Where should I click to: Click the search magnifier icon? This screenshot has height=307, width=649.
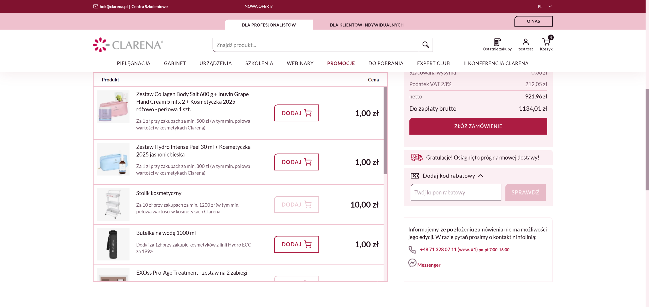point(426,45)
